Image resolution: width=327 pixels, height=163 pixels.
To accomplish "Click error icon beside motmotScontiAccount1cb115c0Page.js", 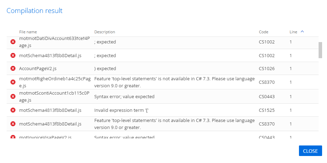I will pyautogui.click(x=13, y=96).
